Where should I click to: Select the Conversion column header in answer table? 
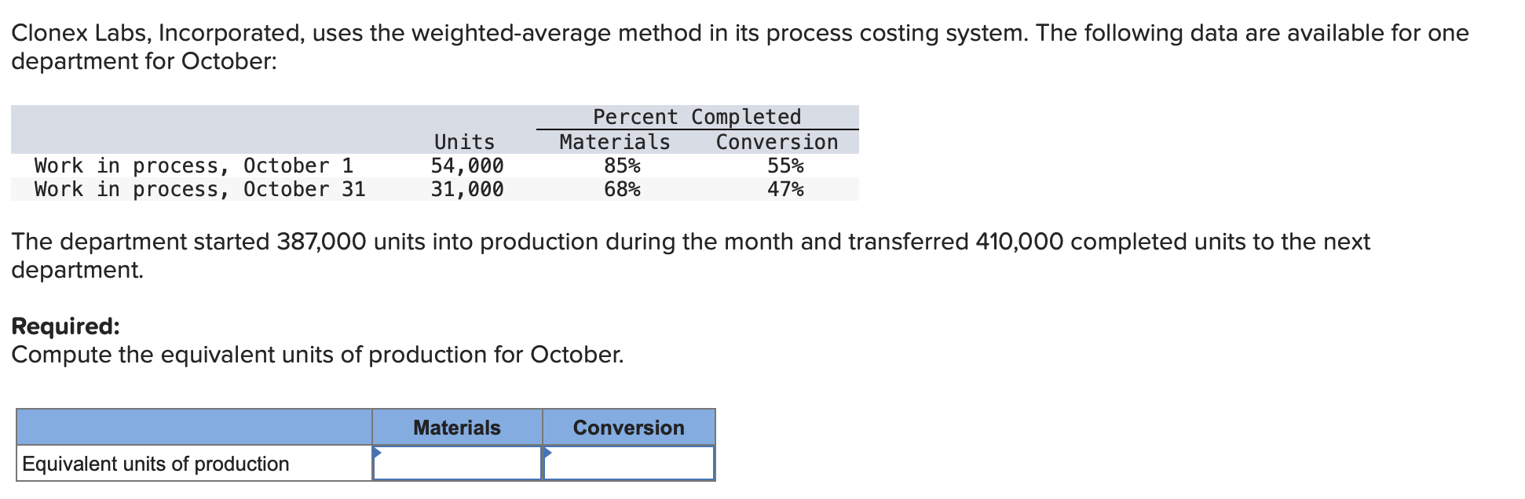click(x=628, y=428)
